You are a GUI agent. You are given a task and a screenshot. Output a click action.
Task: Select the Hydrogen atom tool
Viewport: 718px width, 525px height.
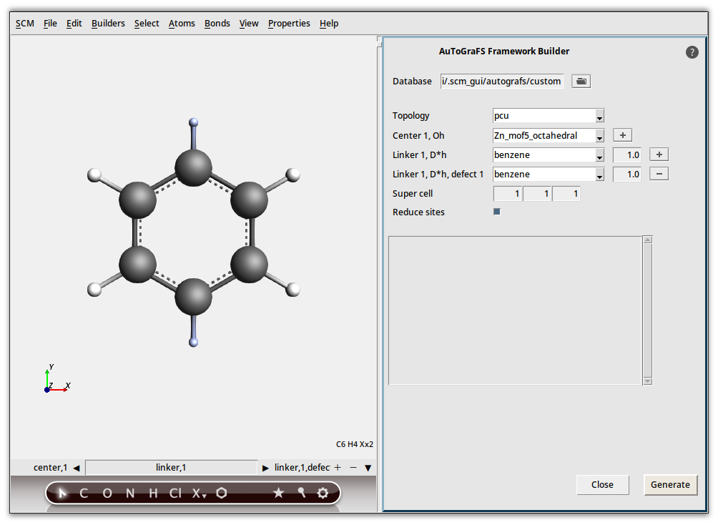click(x=152, y=493)
